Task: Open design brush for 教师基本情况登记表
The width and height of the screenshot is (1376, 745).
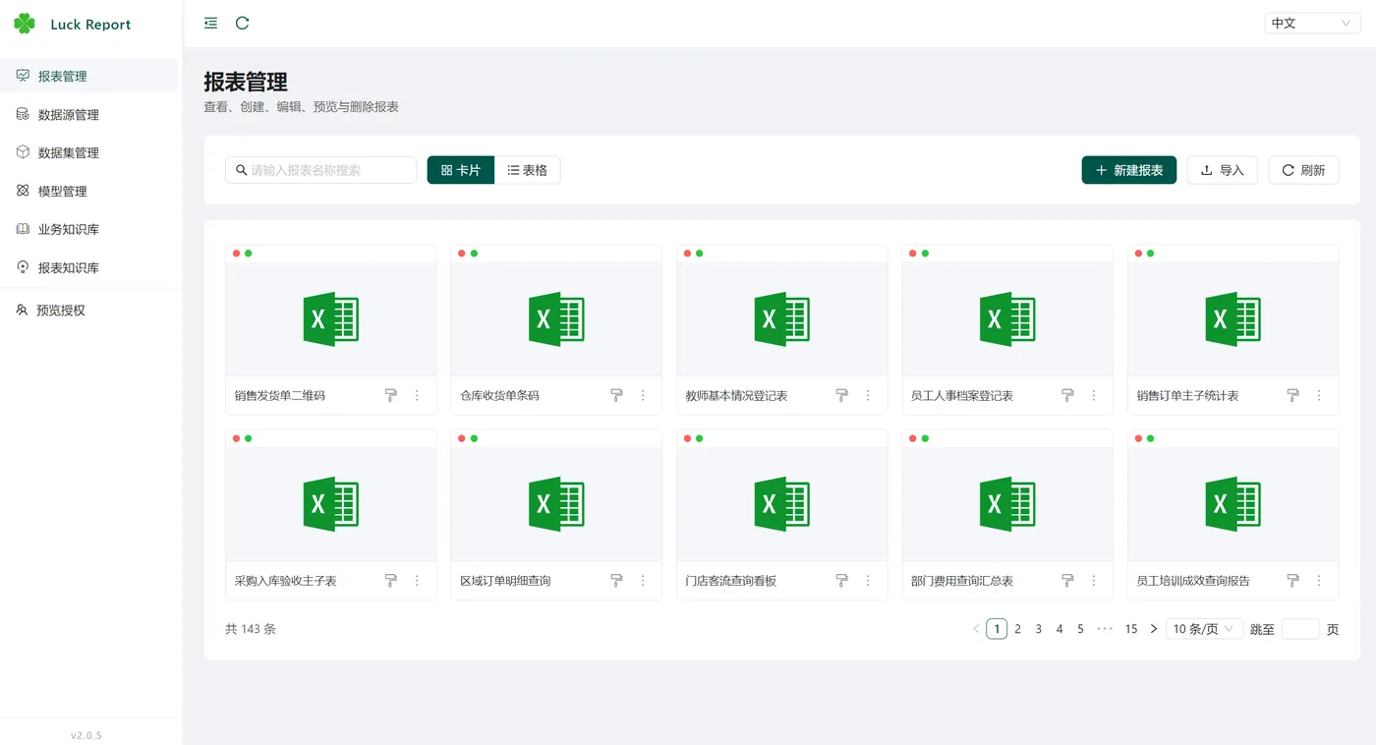Action: coord(842,395)
